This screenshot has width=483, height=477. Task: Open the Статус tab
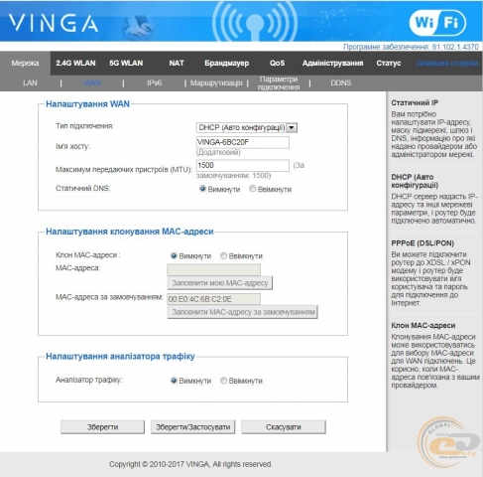tap(389, 63)
